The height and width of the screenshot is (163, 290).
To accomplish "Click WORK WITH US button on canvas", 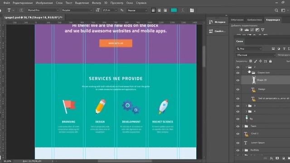I will [x=116, y=43].
